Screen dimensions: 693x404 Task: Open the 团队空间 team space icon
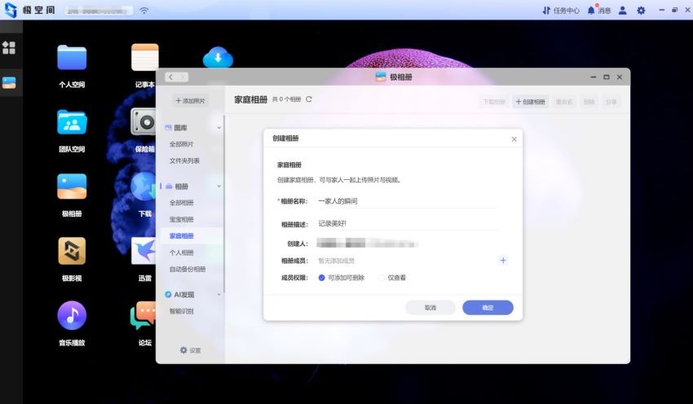pyautogui.click(x=72, y=122)
